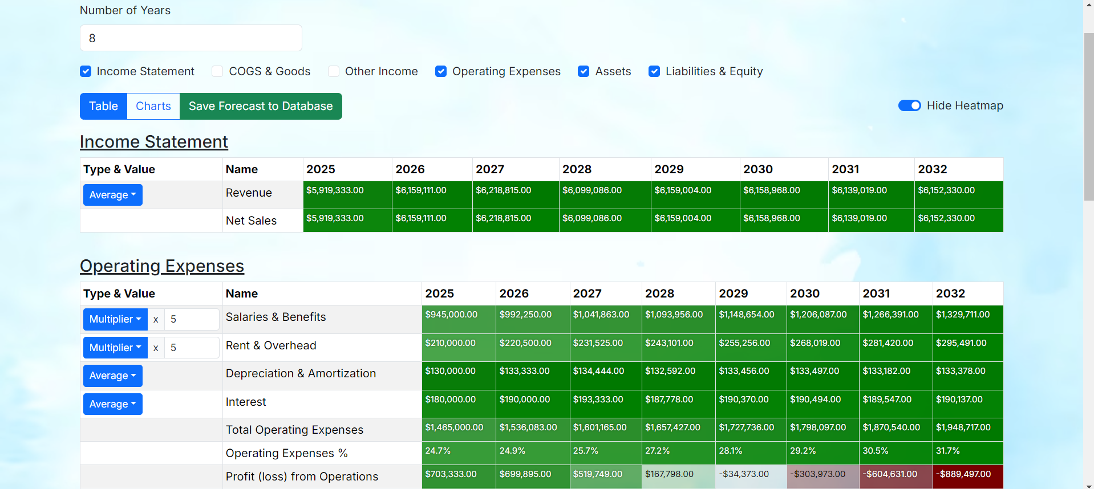Uncheck the Income Statement checkbox
Viewport: 1094px width, 489px height.
[x=86, y=71]
